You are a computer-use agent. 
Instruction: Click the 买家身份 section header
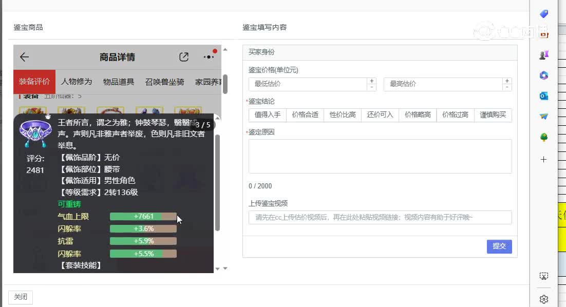click(x=380, y=52)
